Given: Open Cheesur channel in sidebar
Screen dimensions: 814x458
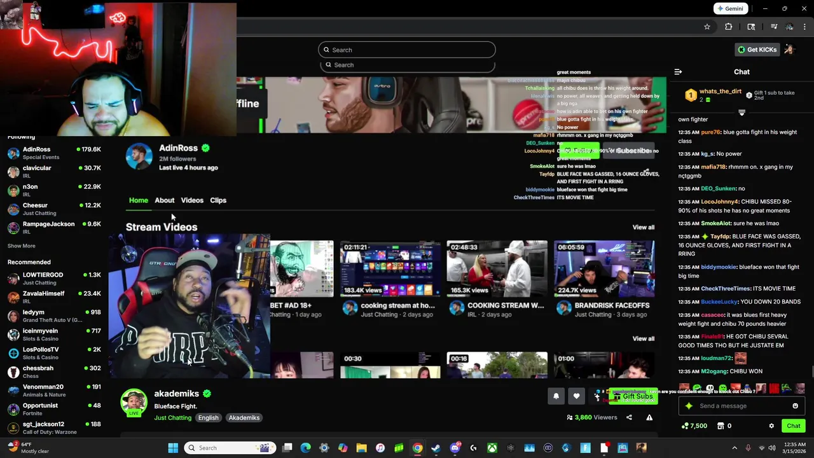Looking at the screenshot, I should pos(54,209).
